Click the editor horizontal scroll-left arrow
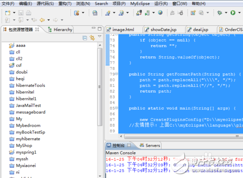Screen dimensions: 243x178 pyautogui.click(x=121, y=136)
